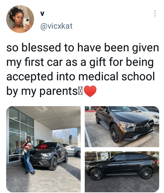Open the side-profile black car photo
The image size is (164, 193).
pyautogui.click(x=122, y=172)
